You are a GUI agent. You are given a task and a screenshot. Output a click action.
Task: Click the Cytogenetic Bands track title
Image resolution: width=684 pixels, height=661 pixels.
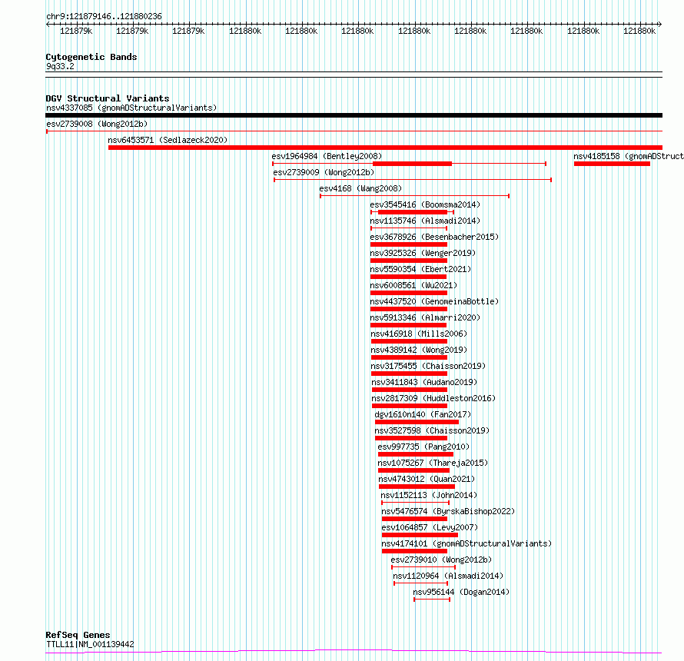pos(91,57)
